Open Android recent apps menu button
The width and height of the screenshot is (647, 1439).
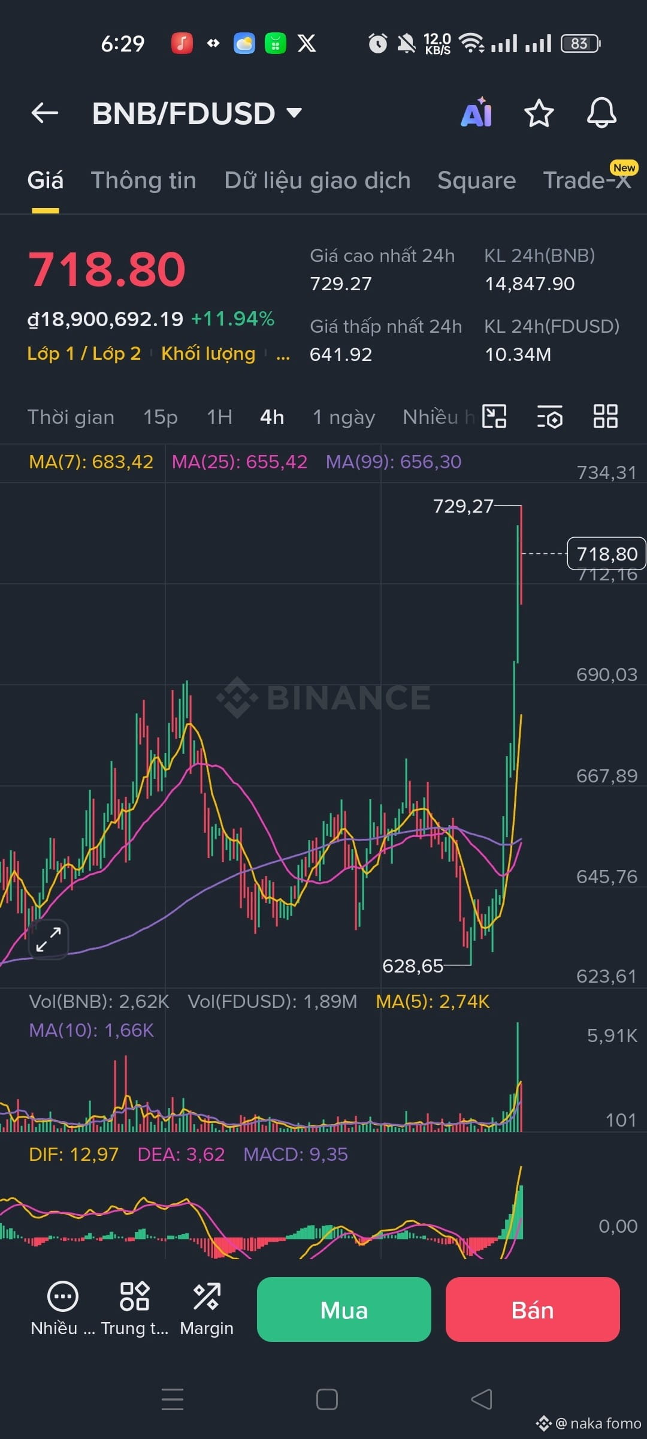click(173, 1399)
